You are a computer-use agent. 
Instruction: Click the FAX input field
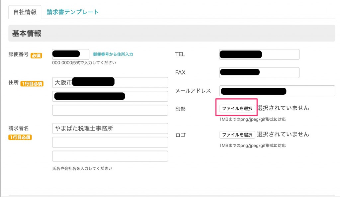coord(259,72)
